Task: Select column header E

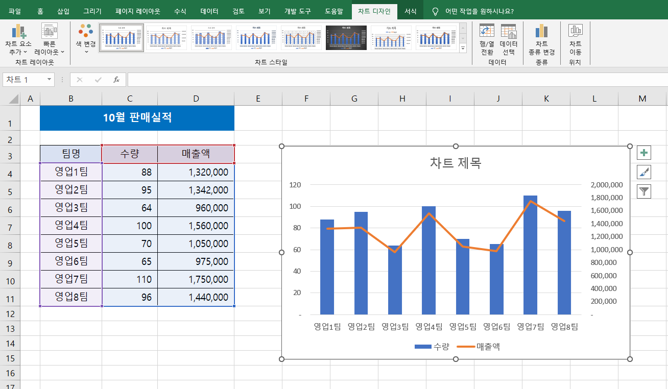Action: coord(258,99)
